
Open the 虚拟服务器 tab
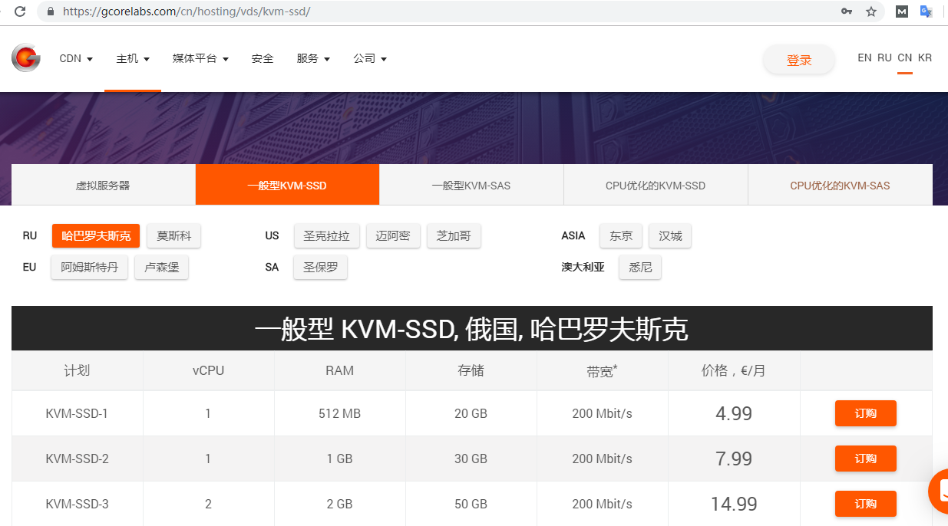103,185
